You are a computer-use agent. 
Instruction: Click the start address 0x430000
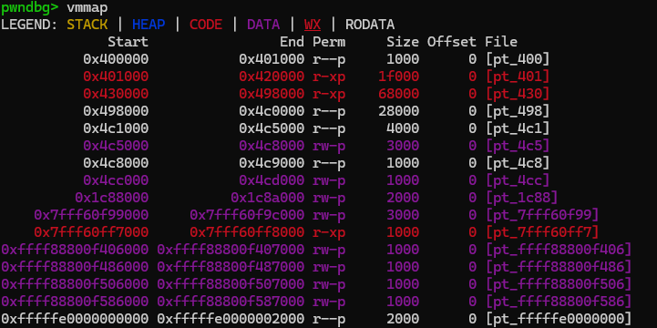point(116,94)
